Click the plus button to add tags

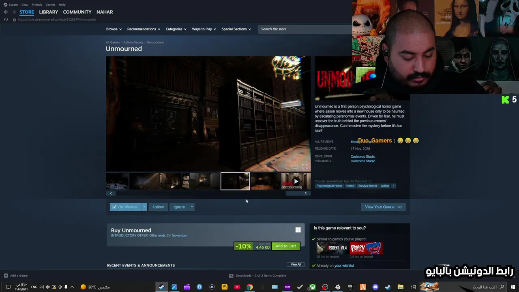[x=393, y=186]
